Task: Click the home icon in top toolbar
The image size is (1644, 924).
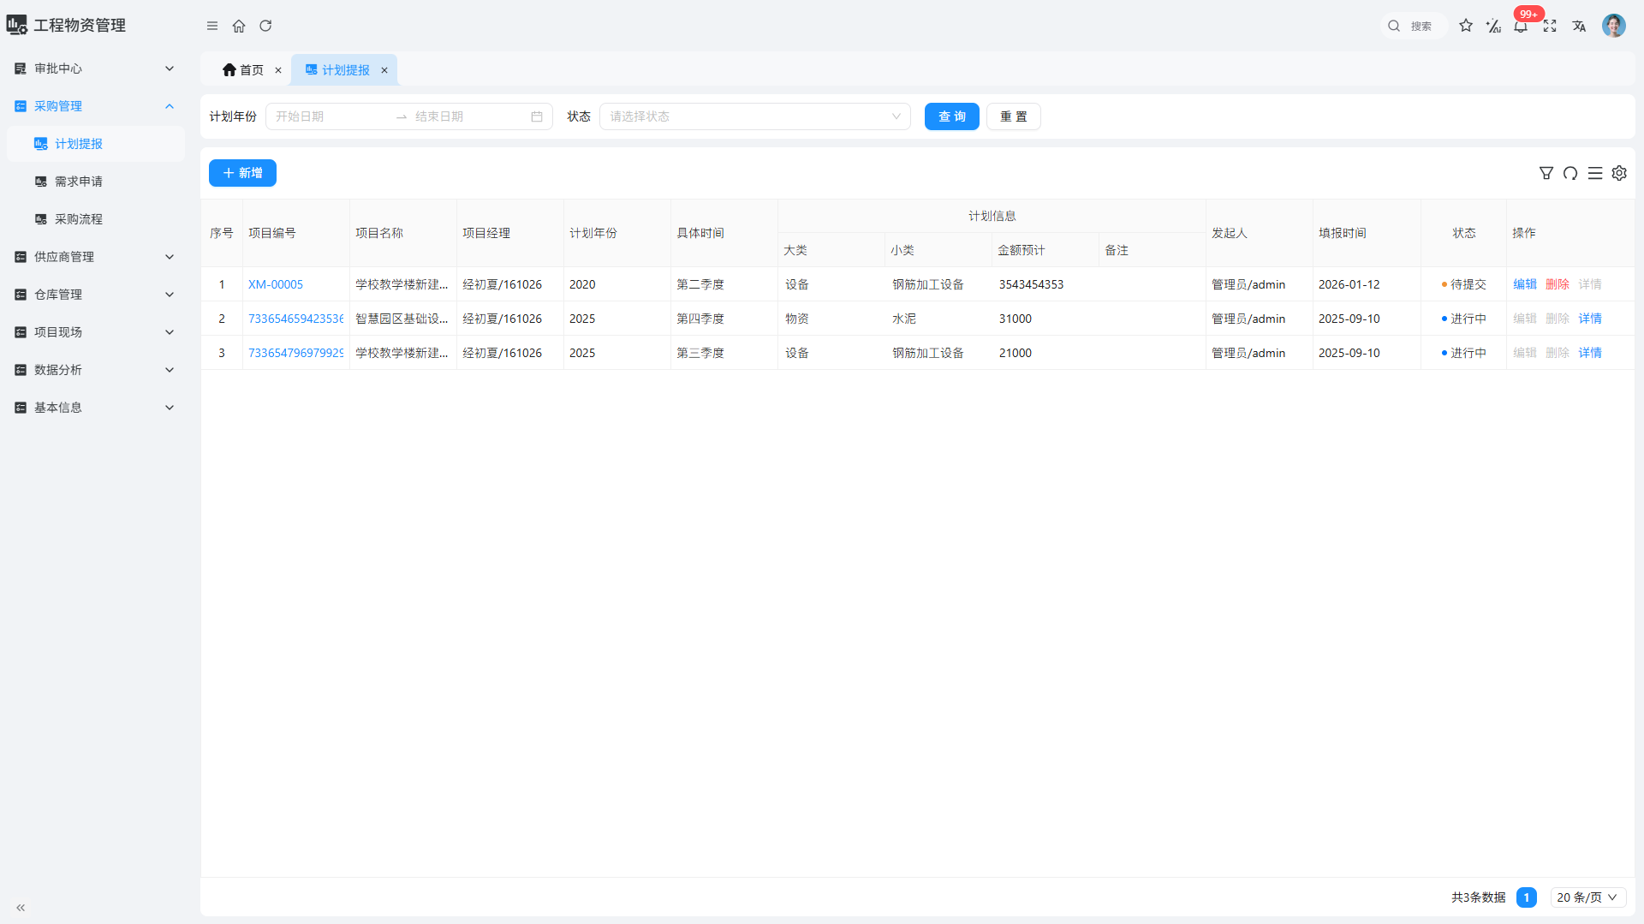Action: point(239,26)
